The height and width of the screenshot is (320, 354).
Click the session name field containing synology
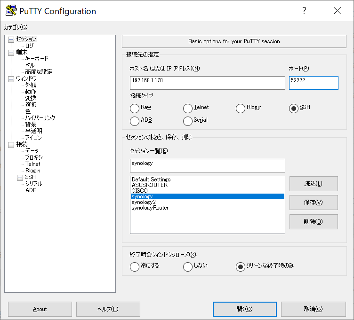point(208,165)
